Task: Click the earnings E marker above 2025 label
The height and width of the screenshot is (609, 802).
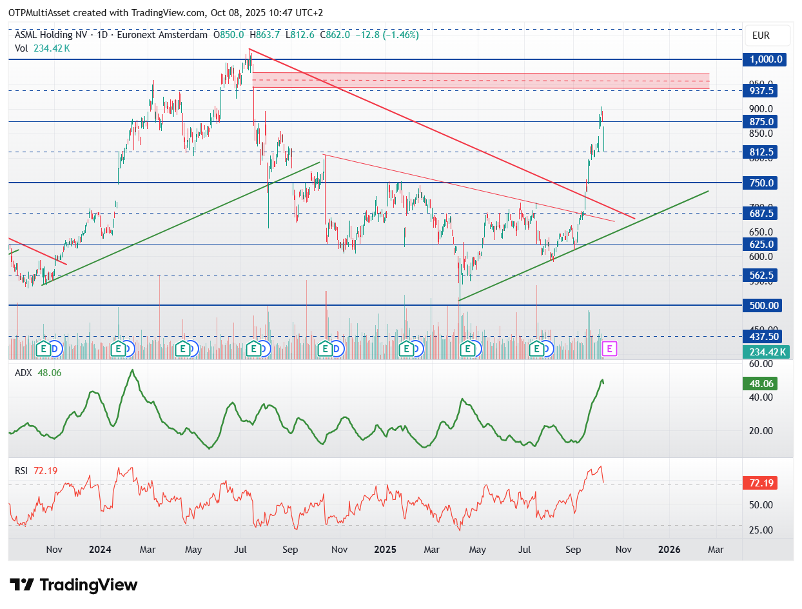Action: click(x=406, y=349)
